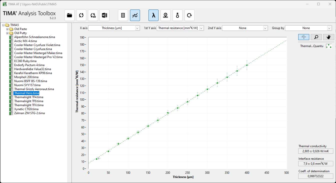Click the Coeff. of determination value field
The height and width of the screenshot is (183, 336).
click(316, 176)
